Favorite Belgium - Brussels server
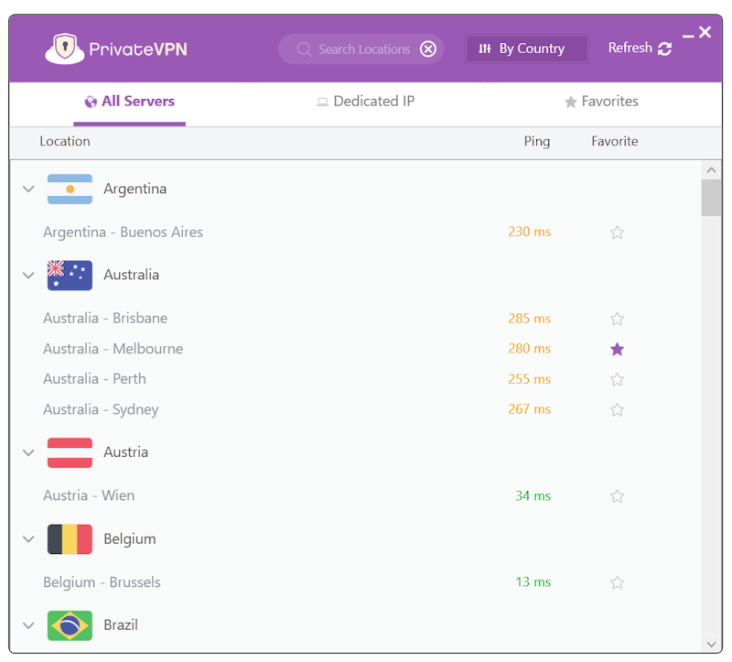 [x=617, y=582]
